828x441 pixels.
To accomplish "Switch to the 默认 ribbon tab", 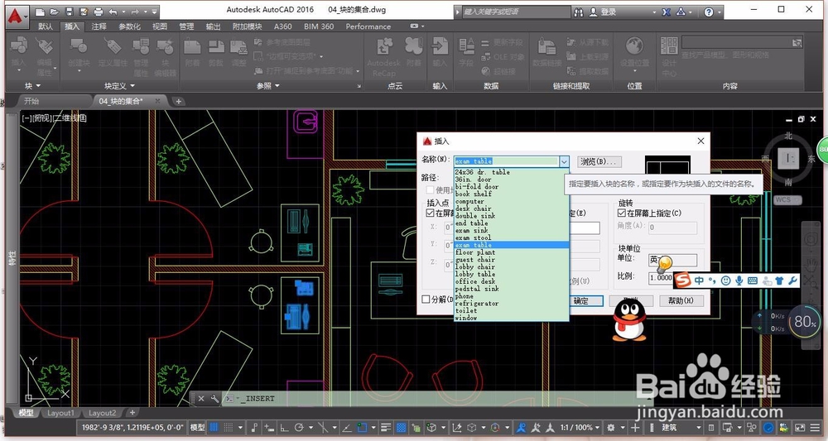I will coord(46,26).
